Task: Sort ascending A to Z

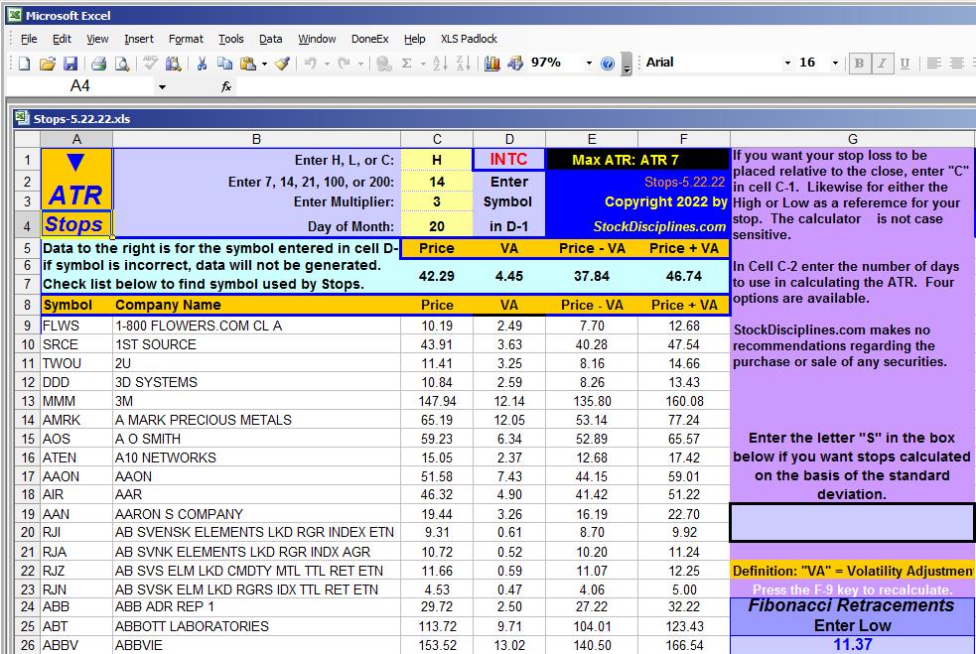Action: tap(440, 63)
